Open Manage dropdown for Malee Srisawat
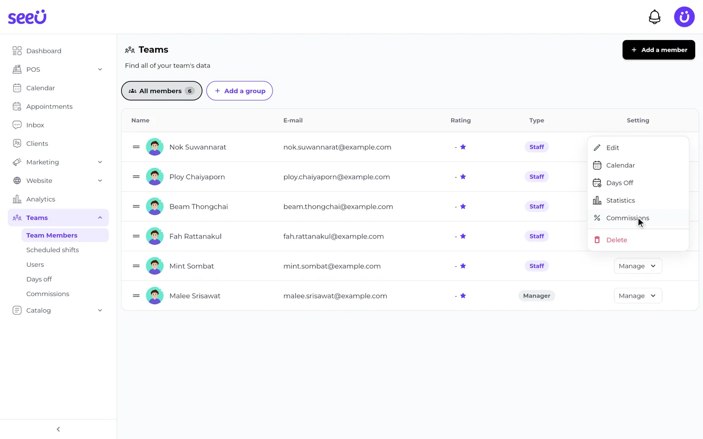The image size is (703, 439). click(x=638, y=296)
